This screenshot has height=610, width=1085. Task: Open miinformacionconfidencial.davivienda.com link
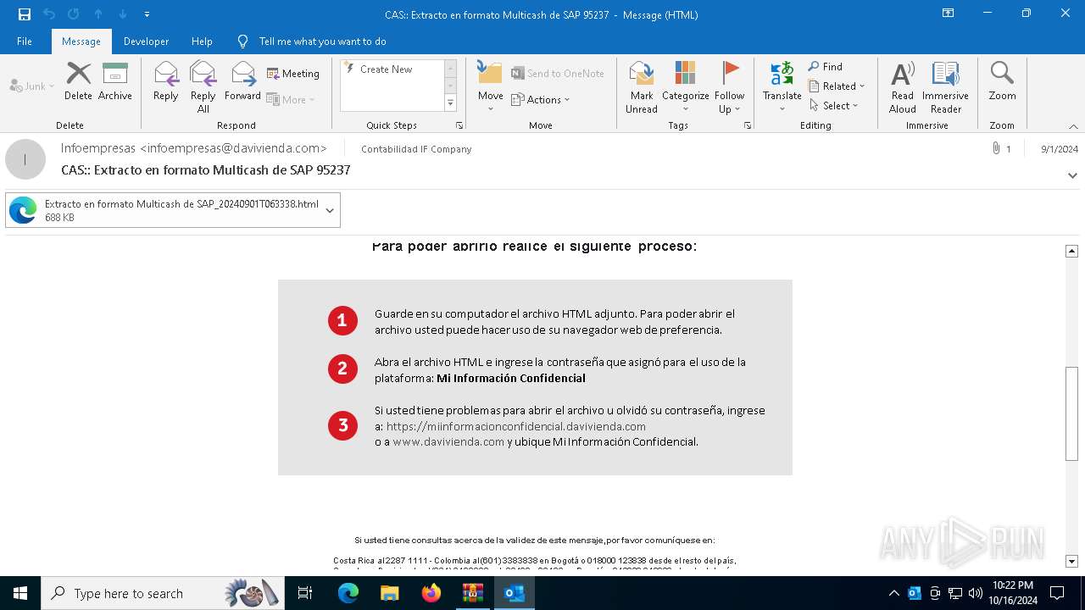click(x=516, y=426)
